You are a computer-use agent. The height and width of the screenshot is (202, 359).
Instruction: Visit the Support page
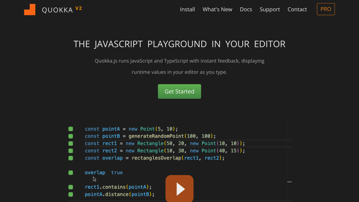point(270,9)
